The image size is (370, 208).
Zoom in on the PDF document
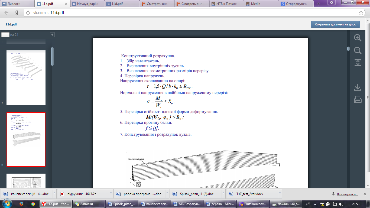(358, 38)
